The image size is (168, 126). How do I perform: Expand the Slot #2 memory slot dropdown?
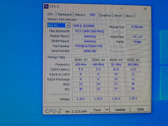pos(68,25)
